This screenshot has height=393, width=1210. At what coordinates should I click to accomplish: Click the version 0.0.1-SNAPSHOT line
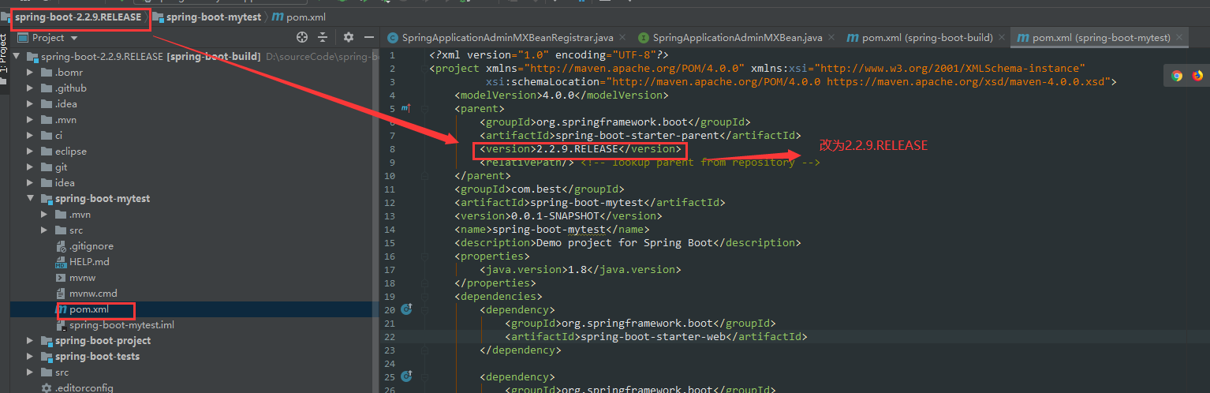558,215
